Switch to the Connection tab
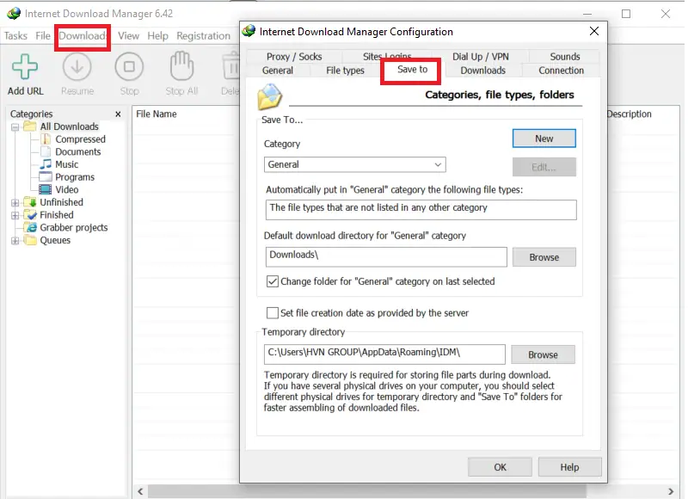This screenshot has height=499, width=688. [x=561, y=71]
